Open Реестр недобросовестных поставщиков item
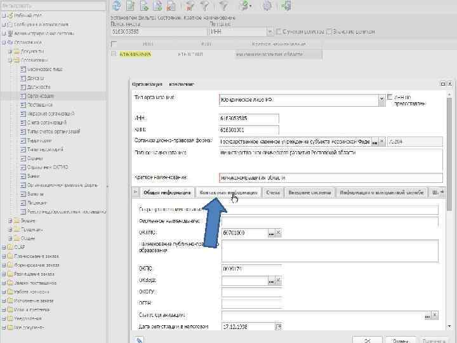 66,212
